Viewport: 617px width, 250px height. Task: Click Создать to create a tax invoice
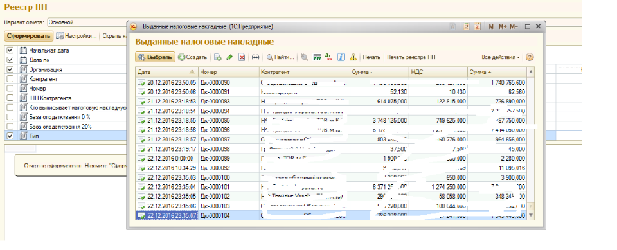tap(192, 57)
